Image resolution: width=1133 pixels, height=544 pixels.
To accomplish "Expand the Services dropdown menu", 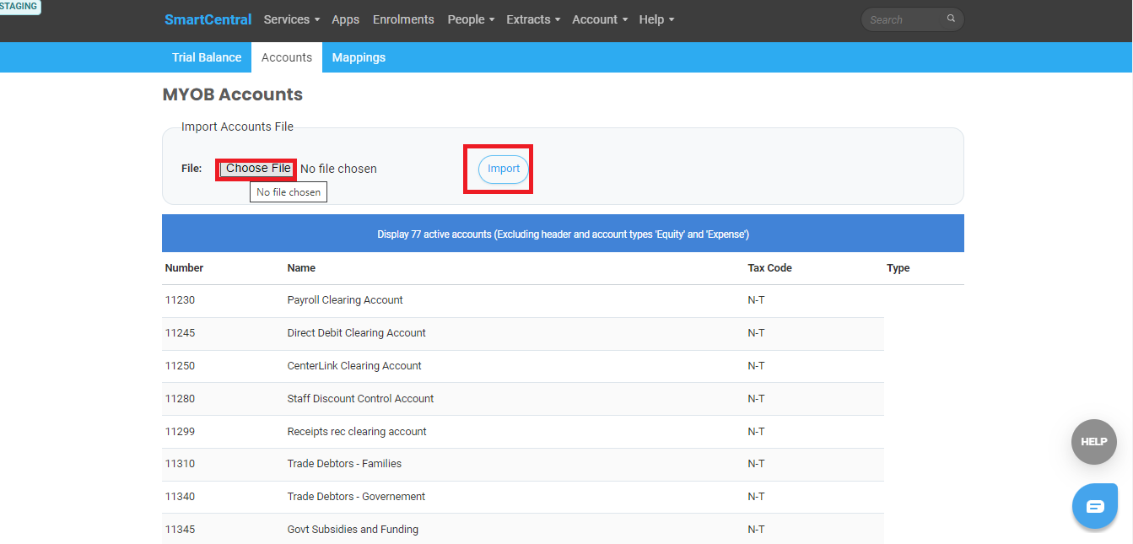I will click(292, 19).
